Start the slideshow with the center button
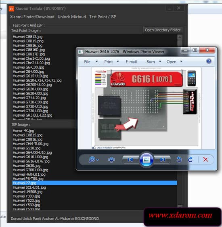Image resolution: width=222 pixels, height=227 pixels. [x=147, y=160]
